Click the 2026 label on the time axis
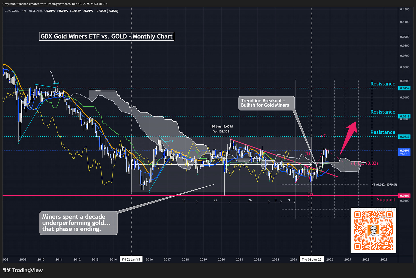Image resolution: width=416 pixels, height=278 pixels. 330,259
